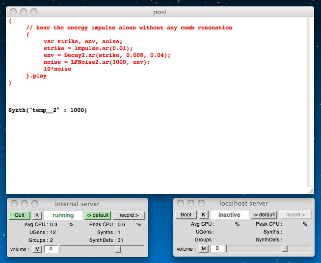321x263 pixels.
Task: Minimize the internal server window
Action: [25, 204]
